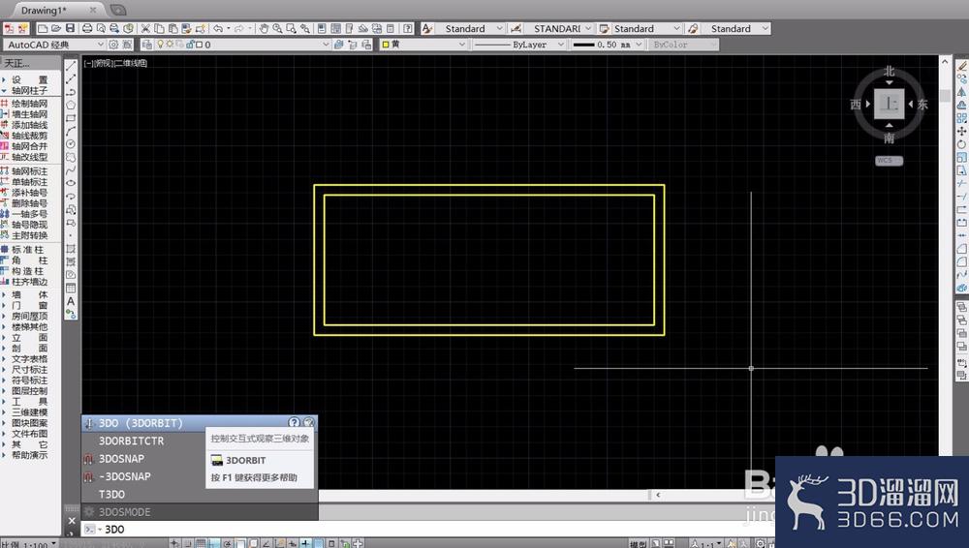Toggle the layer on/off lightbulb icon
969x548 pixels.
(160, 45)
